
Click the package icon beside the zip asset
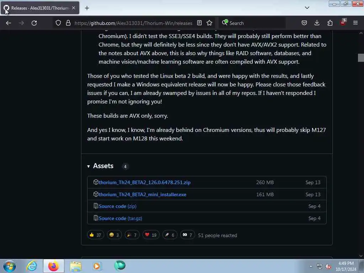click(x=96, y=182)
